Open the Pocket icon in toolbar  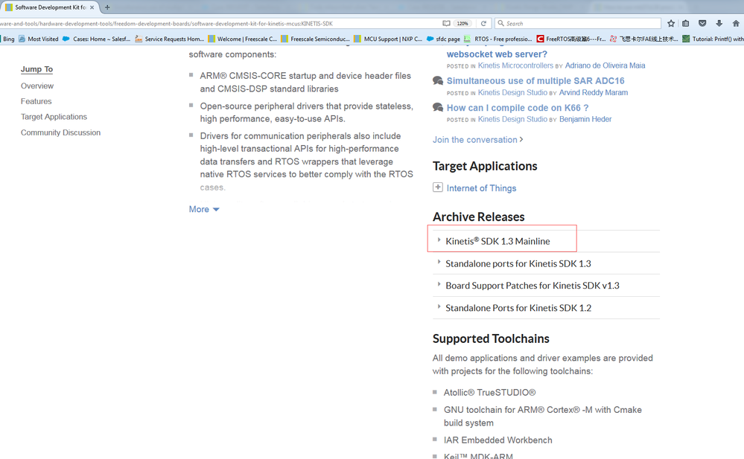click(703, 23)
